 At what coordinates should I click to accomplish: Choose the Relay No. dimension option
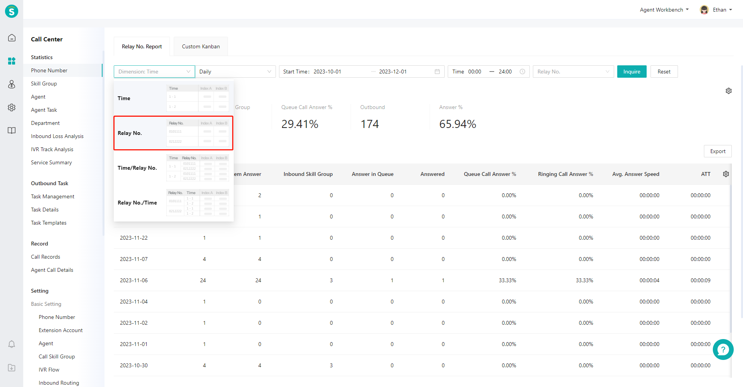pyautogui.click(x=173, y=133)
